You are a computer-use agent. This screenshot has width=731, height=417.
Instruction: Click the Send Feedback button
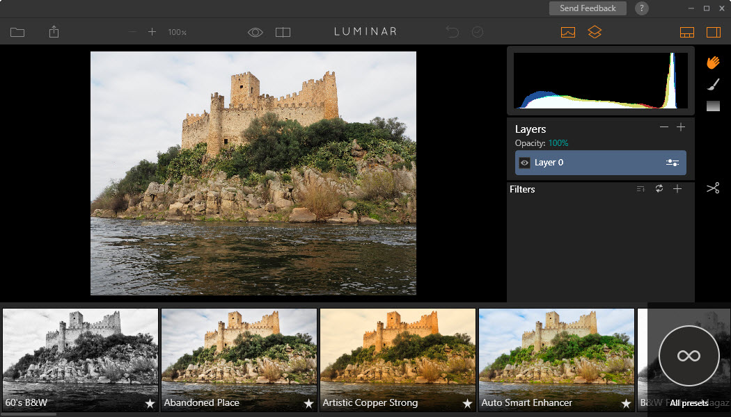588,8
